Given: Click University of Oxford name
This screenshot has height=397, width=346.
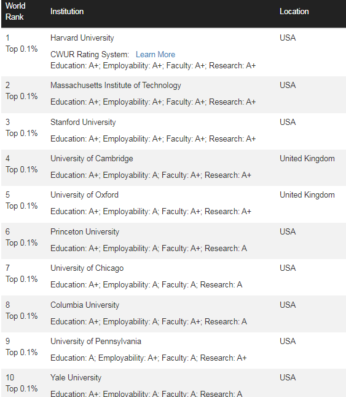Looking at the screenshot, I should [x=84, y=195].
